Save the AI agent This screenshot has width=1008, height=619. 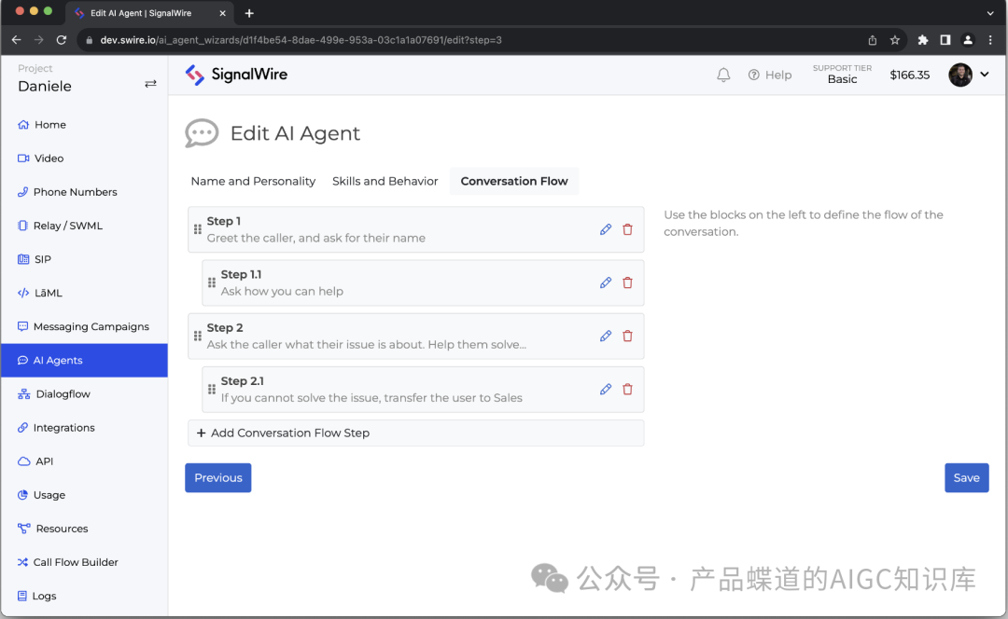click(966, 477)
